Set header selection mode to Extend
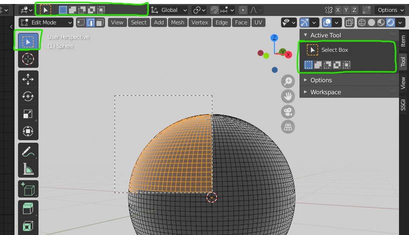409x235 pixels. point(72,10)
